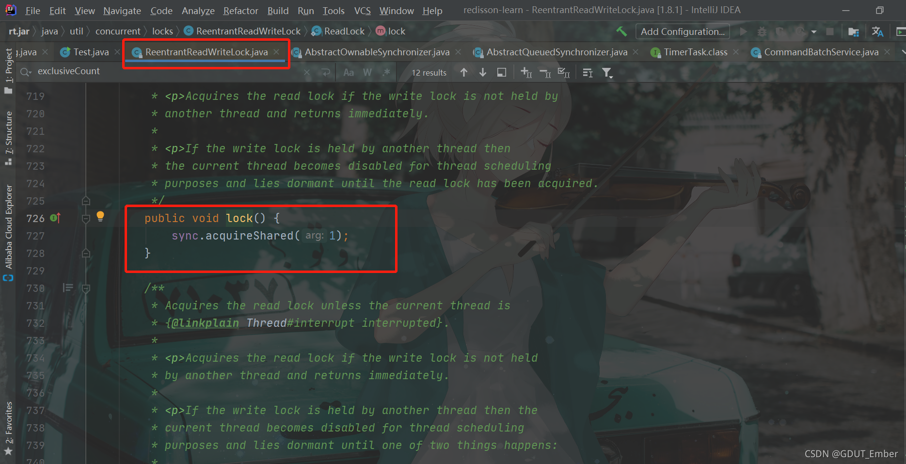Open the Structure tool window
Viewport: 906px width, 464px height.
click(x=8, y=138)
